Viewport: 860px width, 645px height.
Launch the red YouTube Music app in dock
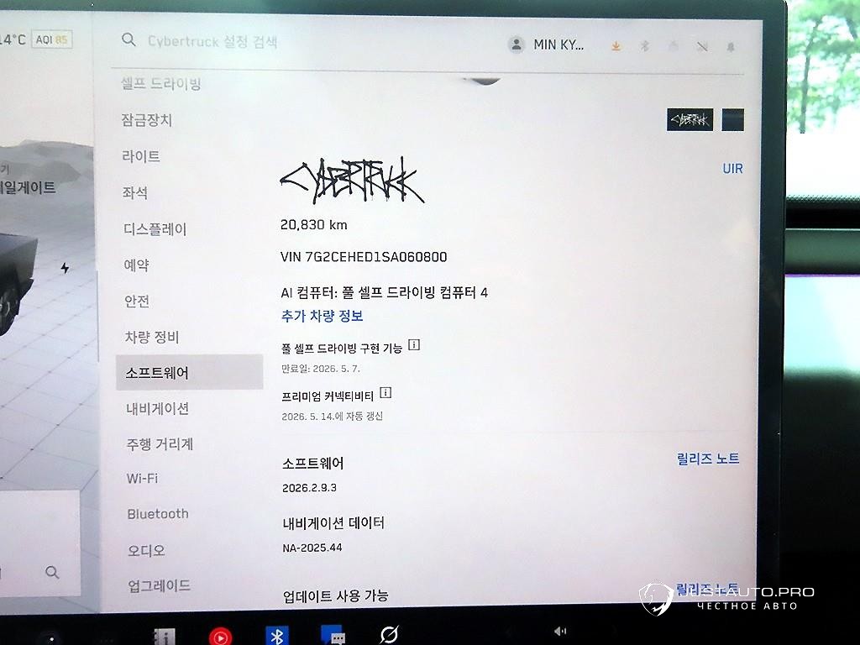[220, 637]
